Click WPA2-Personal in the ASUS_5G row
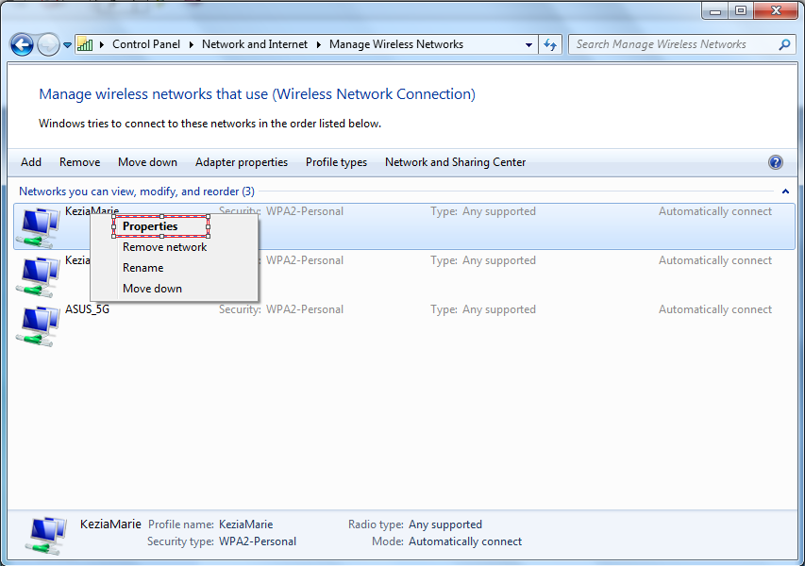This screenshot has width=805, height=566. (305, 309)
